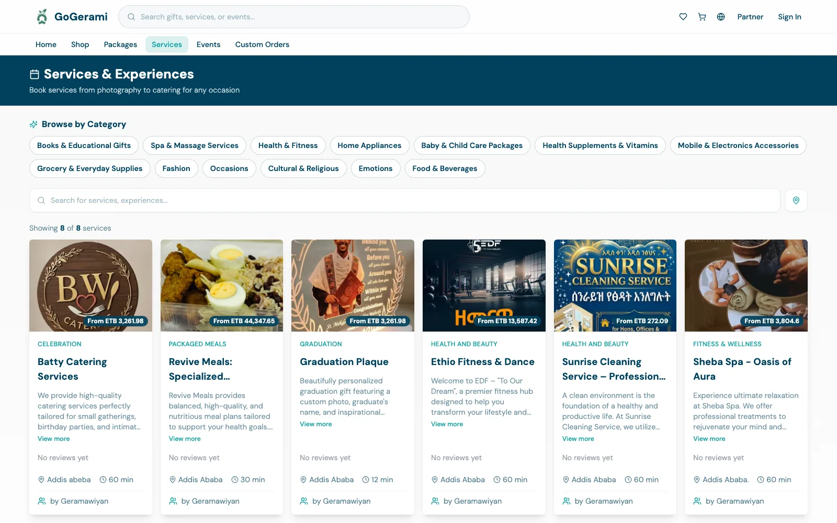This screenshot has height=523, width=837.
Task: Click the sparkle icon beside Browse by Category
Action: [x=33, y=124]
